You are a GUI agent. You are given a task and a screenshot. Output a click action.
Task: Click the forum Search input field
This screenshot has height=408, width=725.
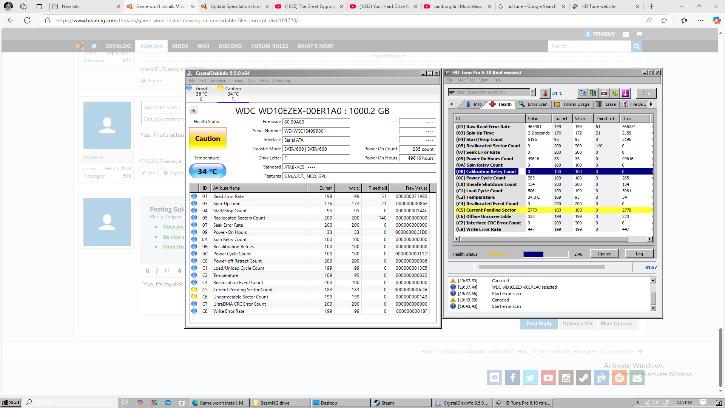(589, 46)
